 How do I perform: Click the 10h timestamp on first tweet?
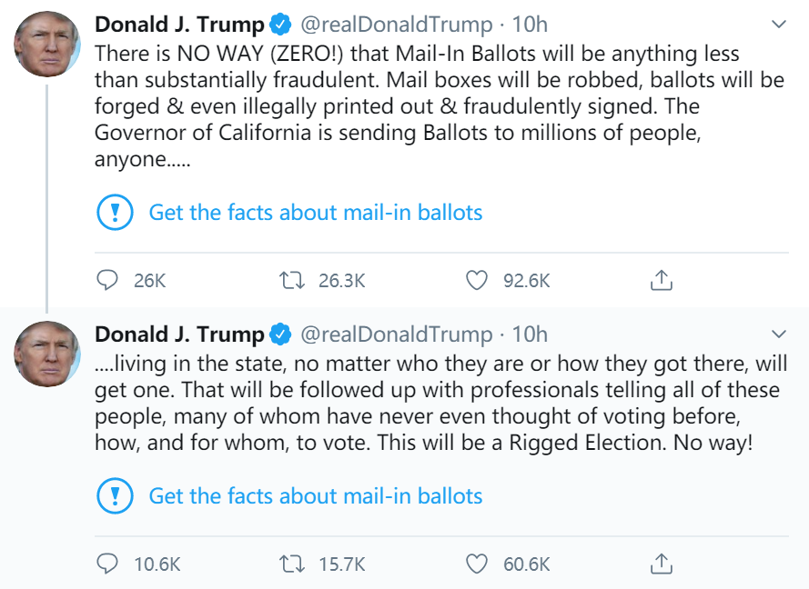530,24
